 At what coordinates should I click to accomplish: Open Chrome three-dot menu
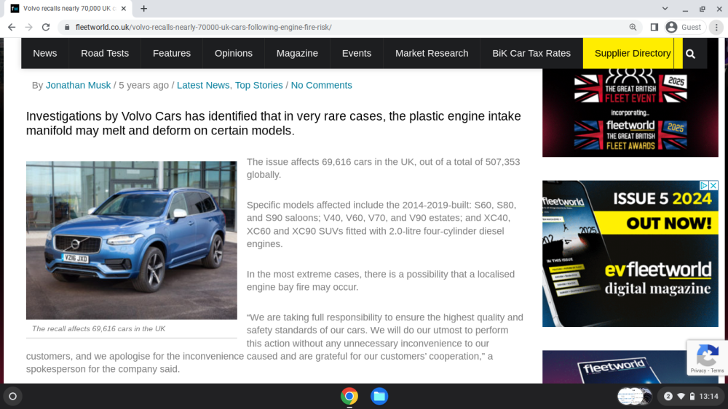coord(716,28)
